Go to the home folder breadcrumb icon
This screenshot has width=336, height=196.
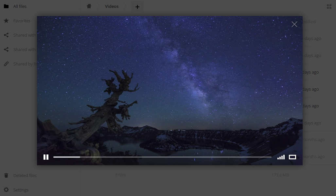pos(89,6)
